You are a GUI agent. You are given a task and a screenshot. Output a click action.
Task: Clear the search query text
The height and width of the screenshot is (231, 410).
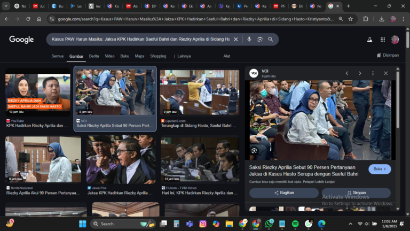236,39
